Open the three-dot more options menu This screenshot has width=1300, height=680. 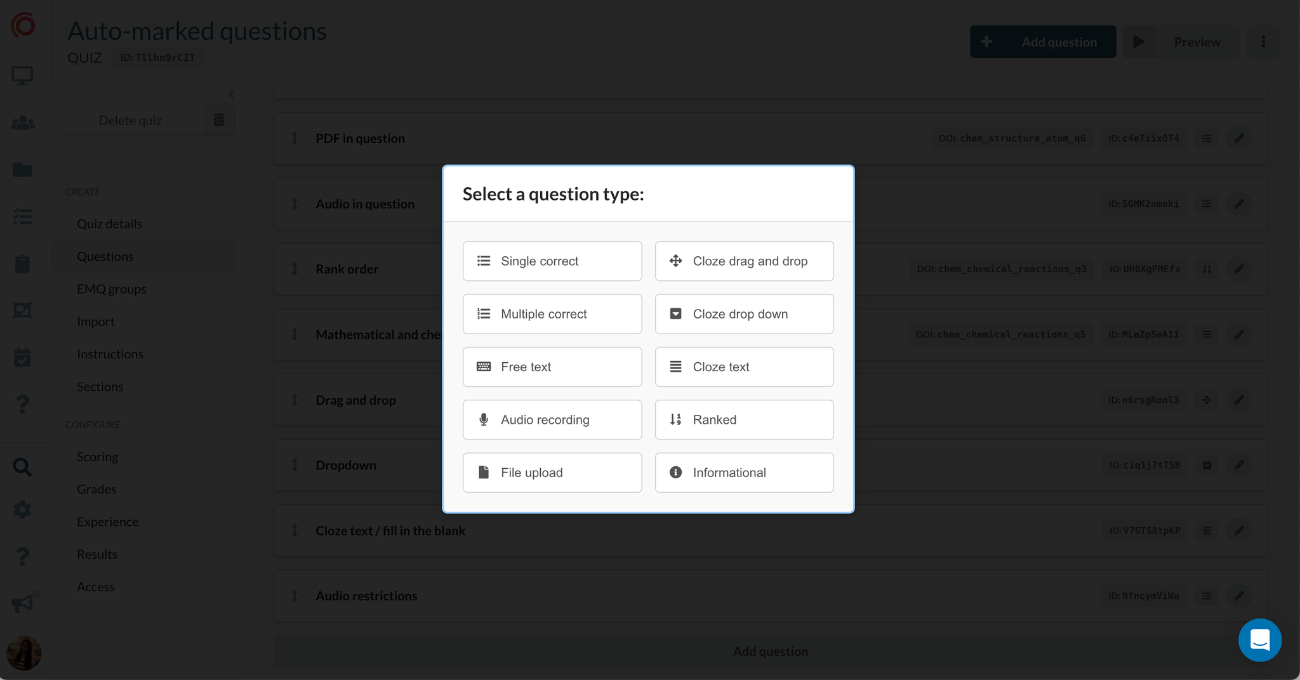click(x=1263, y=42)
